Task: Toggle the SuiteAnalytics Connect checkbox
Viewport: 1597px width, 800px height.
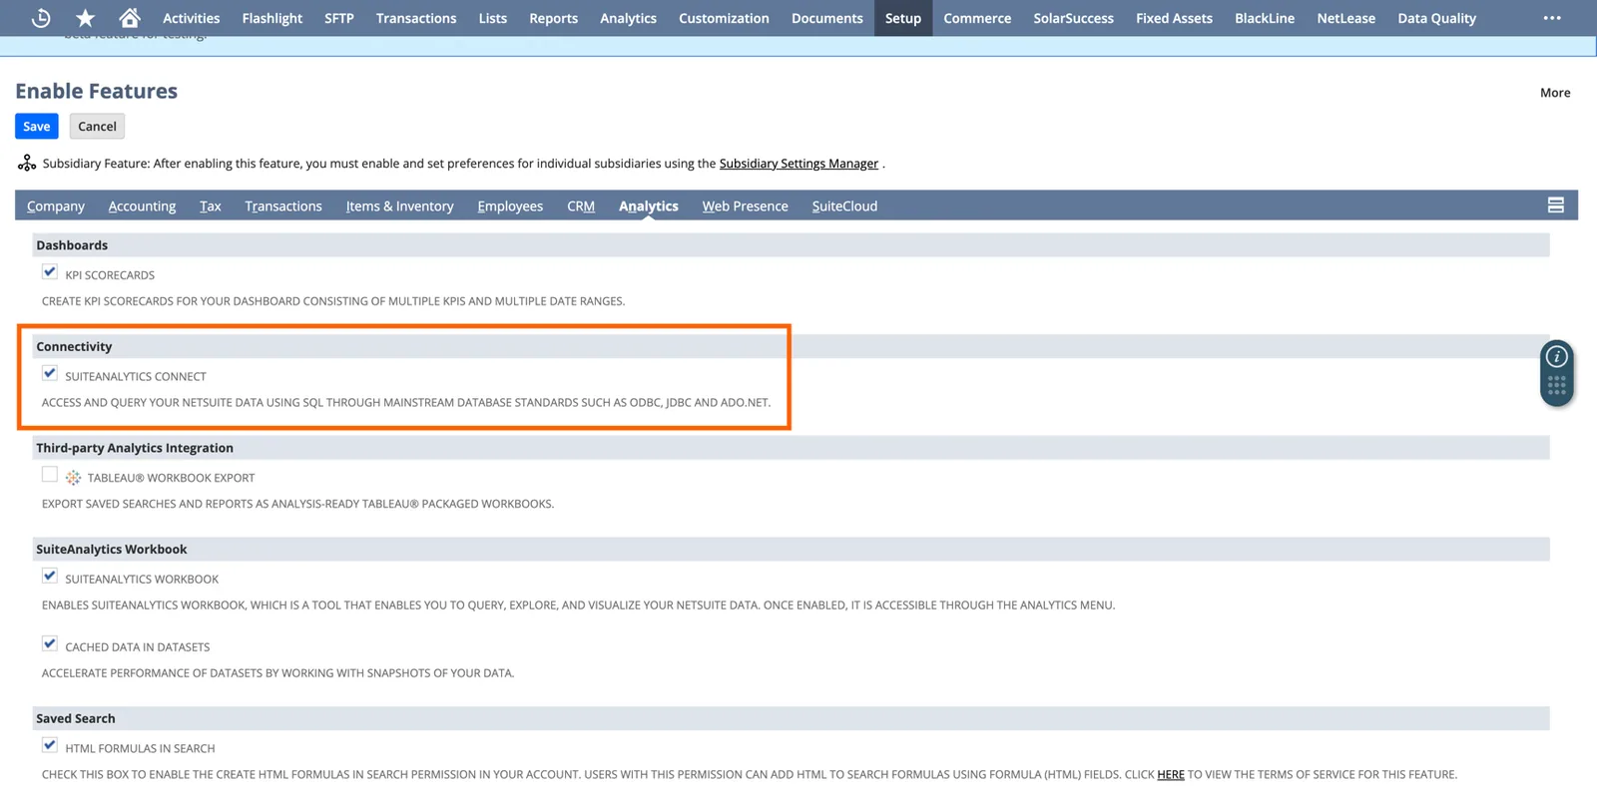Action: tap(50, 373)
